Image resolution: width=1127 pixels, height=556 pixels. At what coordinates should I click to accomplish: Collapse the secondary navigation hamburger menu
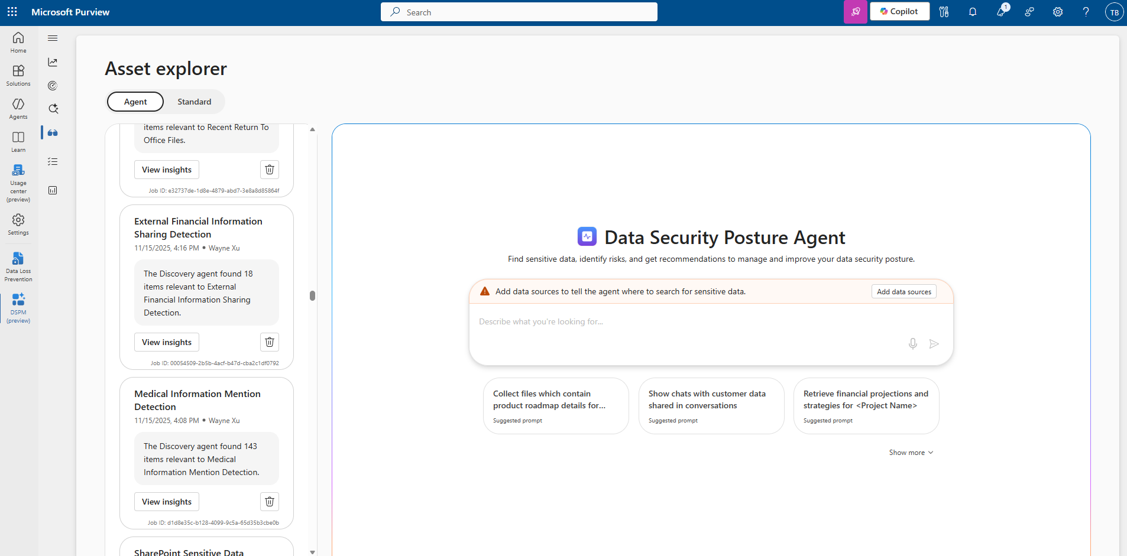pyautogui.click(x=53, y=38)
